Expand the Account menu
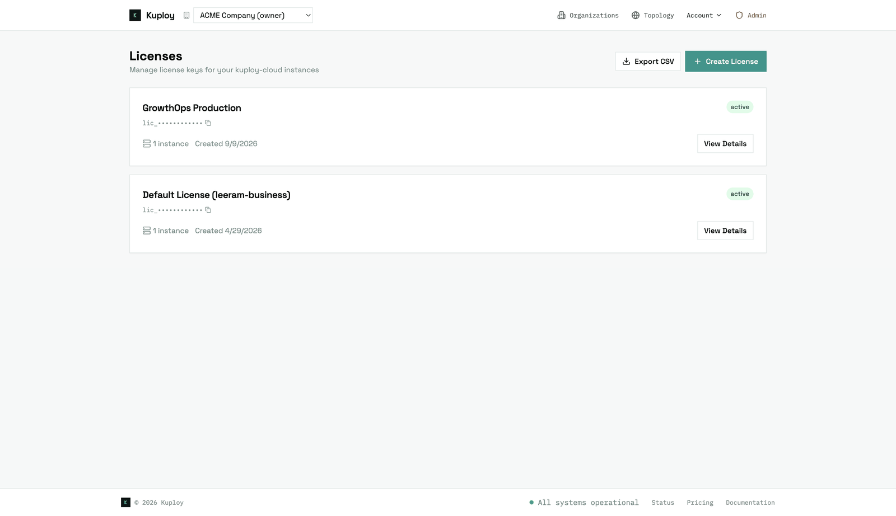 (704, 15)
